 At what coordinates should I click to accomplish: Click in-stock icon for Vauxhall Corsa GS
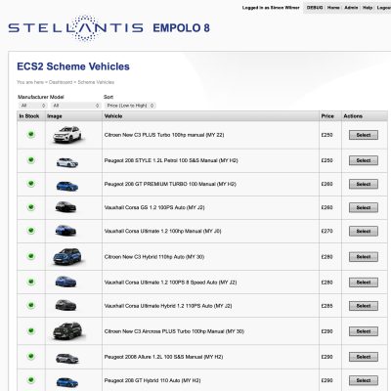click(31, 207)
